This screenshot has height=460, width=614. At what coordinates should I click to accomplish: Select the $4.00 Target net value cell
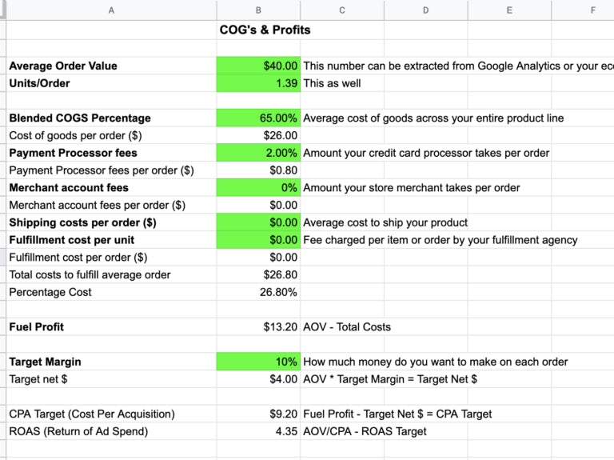coord(258,379)
